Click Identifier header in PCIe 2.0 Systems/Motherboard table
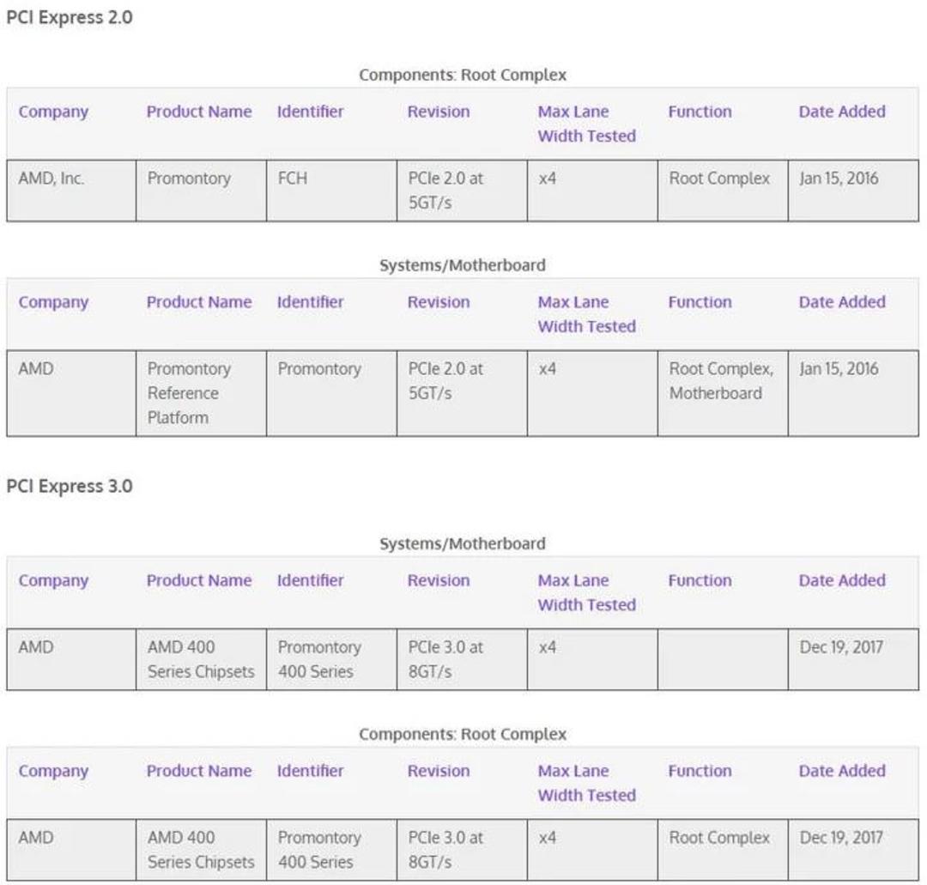The height and width of the screenshot is (885, 927). 311,302
